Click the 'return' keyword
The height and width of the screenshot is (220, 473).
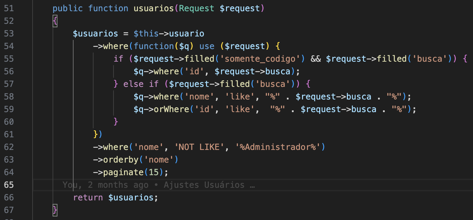point(88,198)
